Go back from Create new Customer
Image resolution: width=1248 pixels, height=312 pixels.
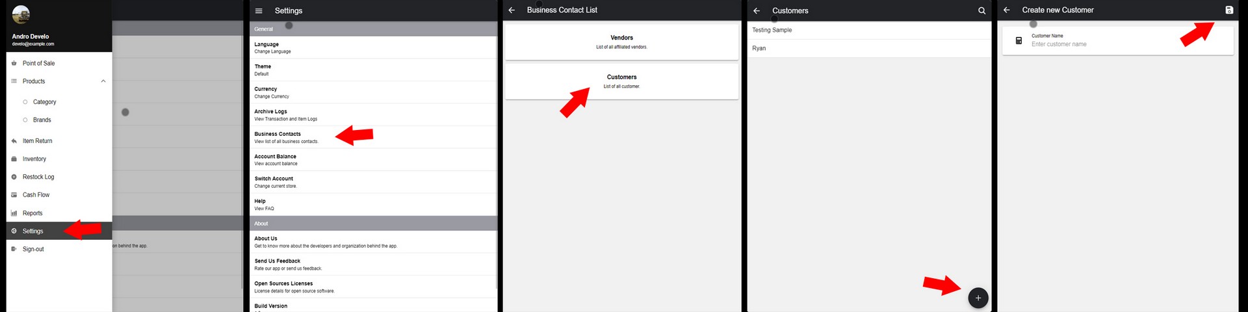(1006, 10)
